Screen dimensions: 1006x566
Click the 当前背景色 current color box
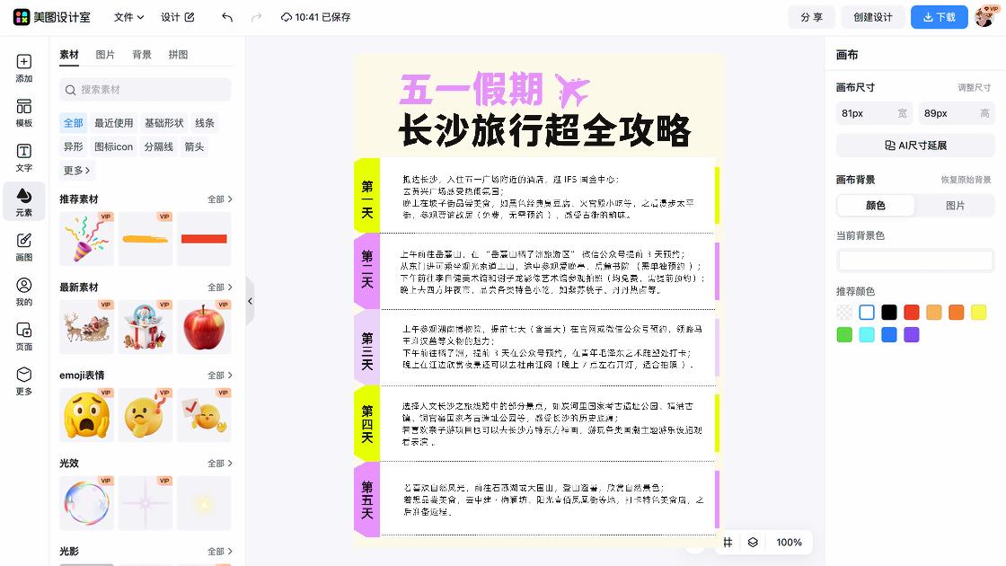915,260
